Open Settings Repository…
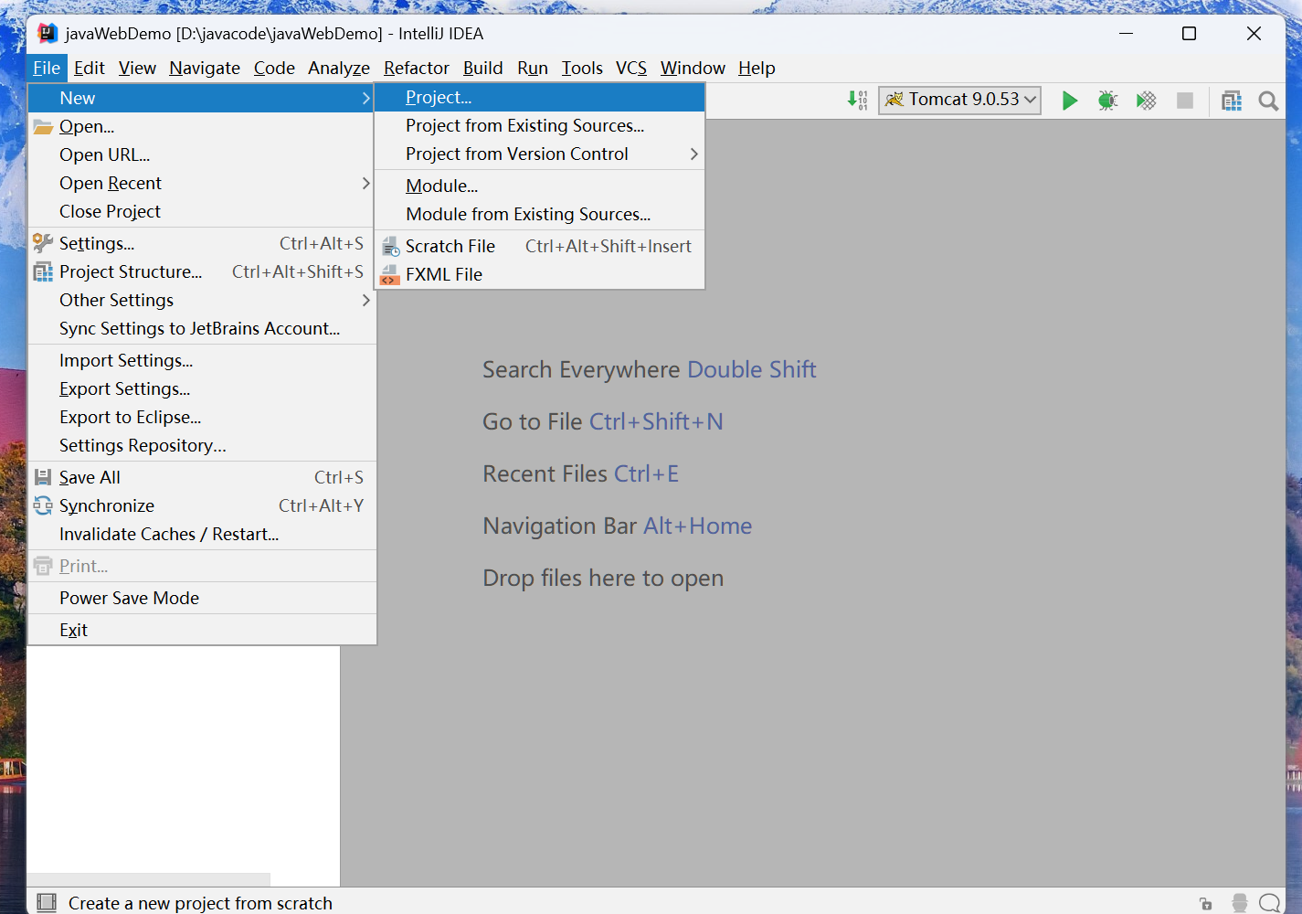This screenshot has width=1302, height=914. 202,445
